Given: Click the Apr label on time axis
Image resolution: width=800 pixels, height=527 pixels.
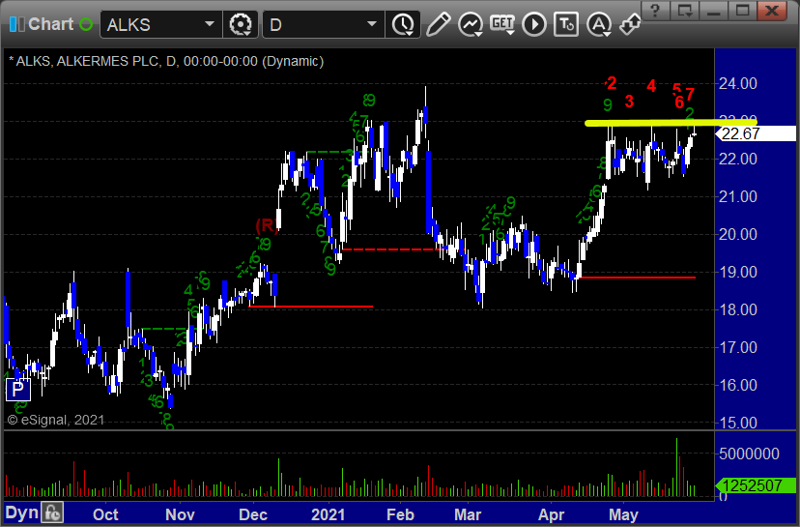Looking at the screenshot, I should click(x=551, y=514).
